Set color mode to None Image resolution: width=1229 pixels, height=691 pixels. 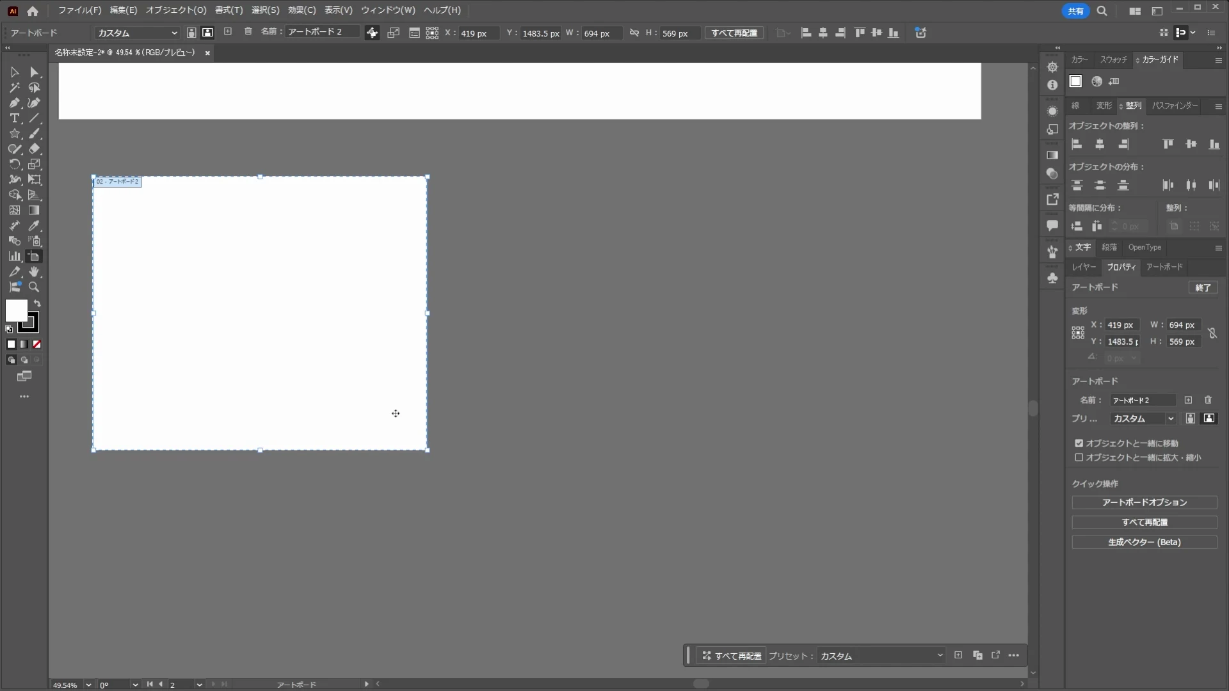(x=37, y=344)
